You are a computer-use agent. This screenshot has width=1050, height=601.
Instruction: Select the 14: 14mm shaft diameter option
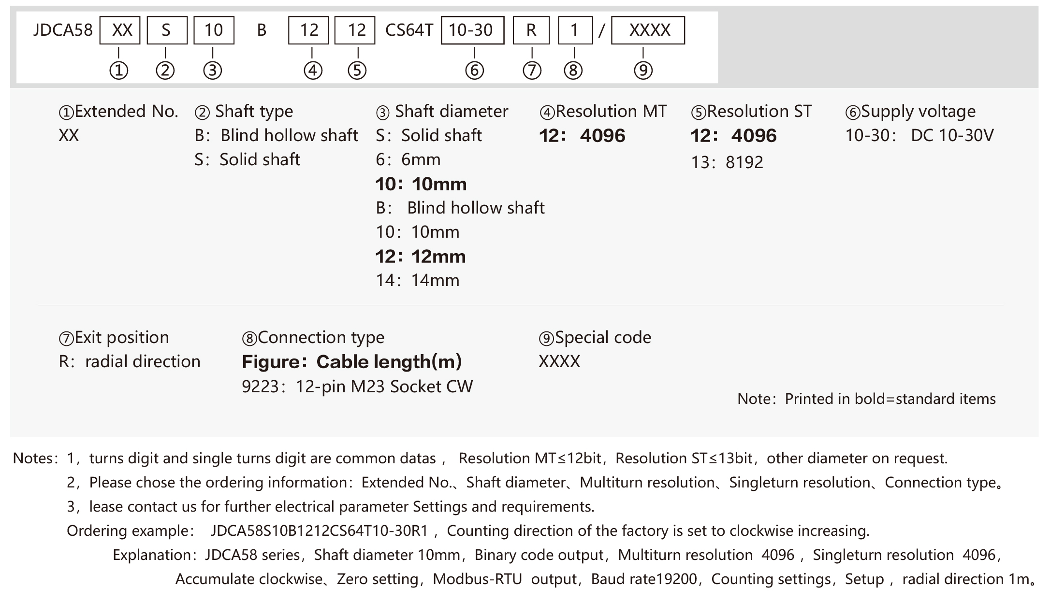(x=418, y=281)
